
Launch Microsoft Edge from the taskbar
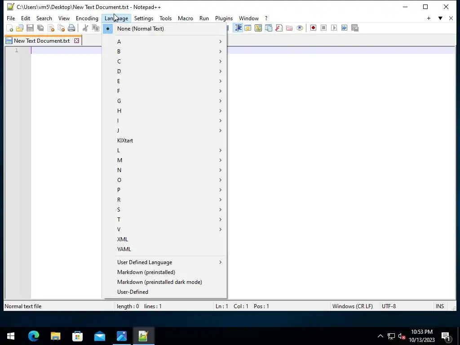point(33,336)
